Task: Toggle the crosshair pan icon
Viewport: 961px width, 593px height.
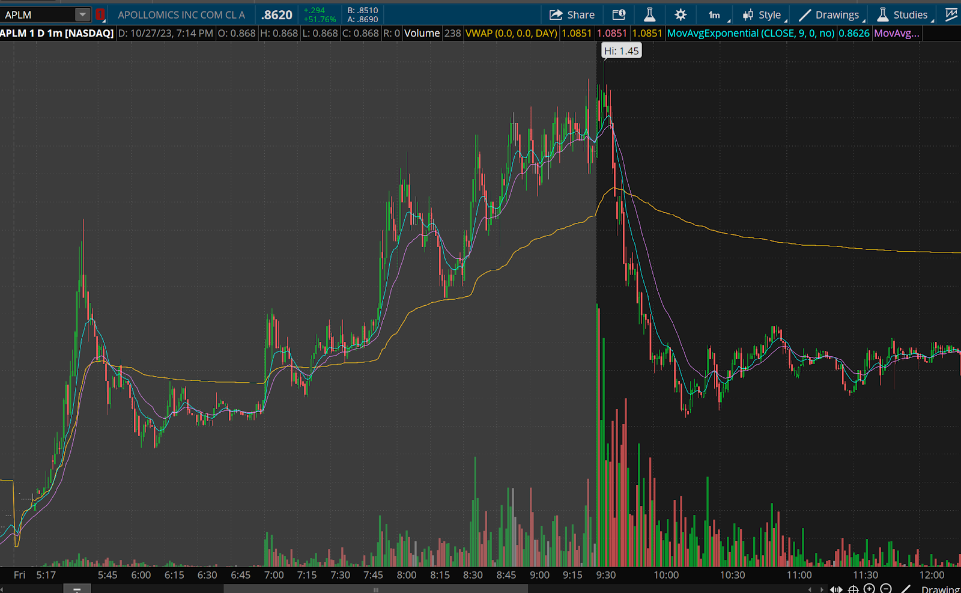Action: 853,589
